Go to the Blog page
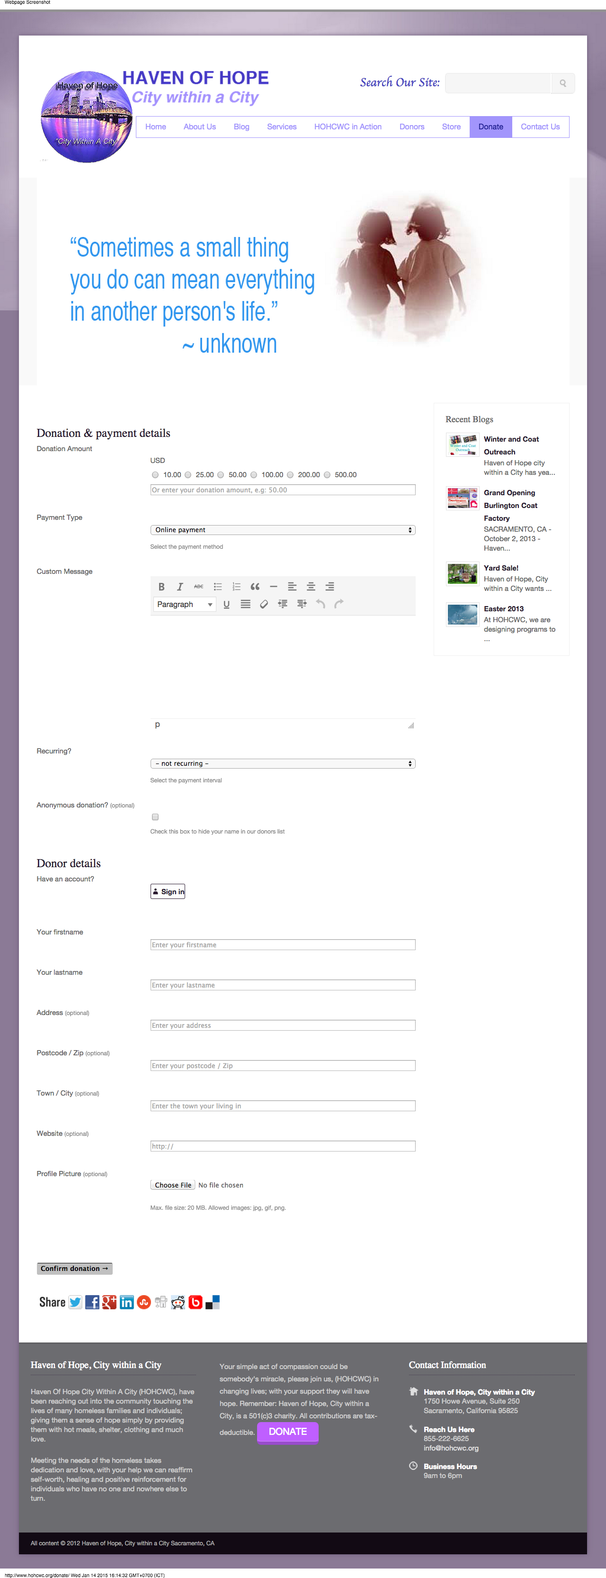The image size is (606, 1578). (241, 127)
